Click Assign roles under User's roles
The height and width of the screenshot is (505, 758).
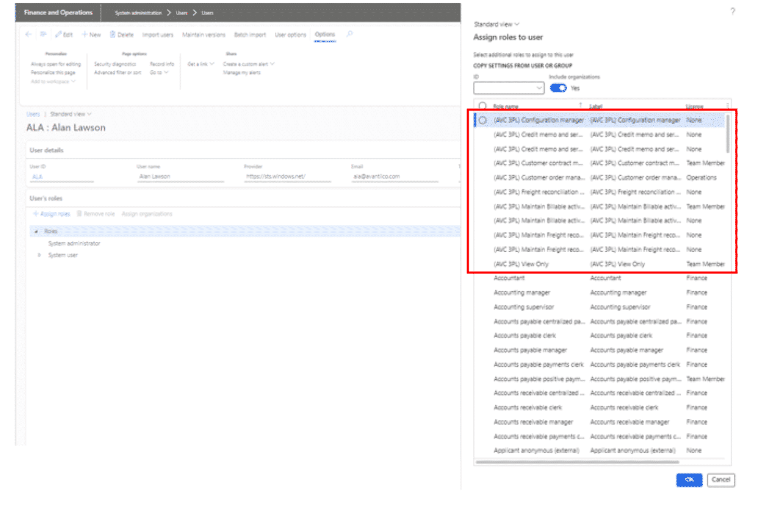(52, 214)
